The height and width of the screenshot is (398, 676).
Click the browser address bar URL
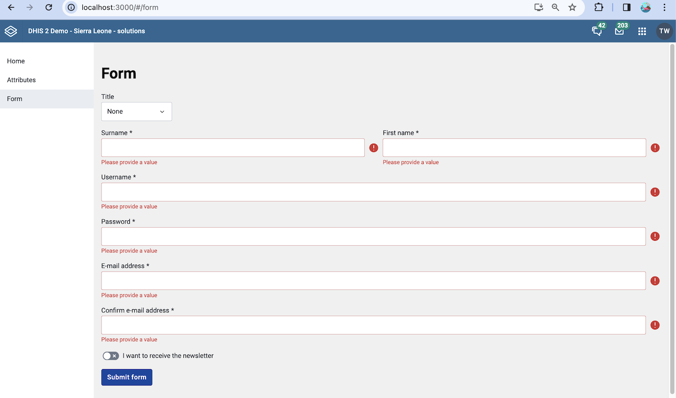click(x=120, y=7)
